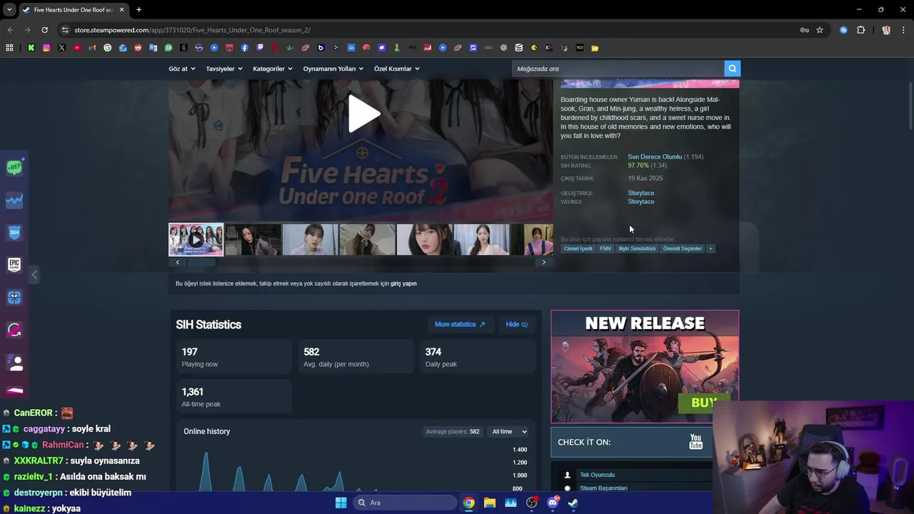The width and height of the screenshot is (914, 514).
Task: Open the Chrome tab search dropdown arrow
Action: [x=9, y=10]
